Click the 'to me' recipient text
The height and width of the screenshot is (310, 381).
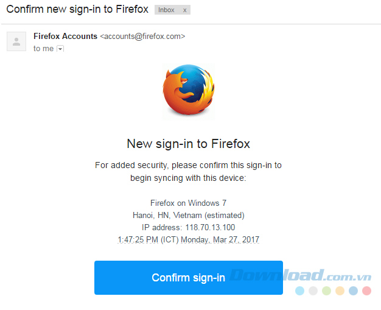coord(43,49)
